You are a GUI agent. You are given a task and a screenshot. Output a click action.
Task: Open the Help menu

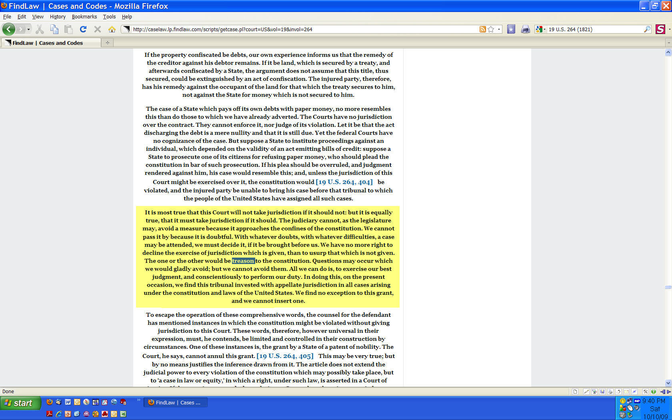coord(127,16)
